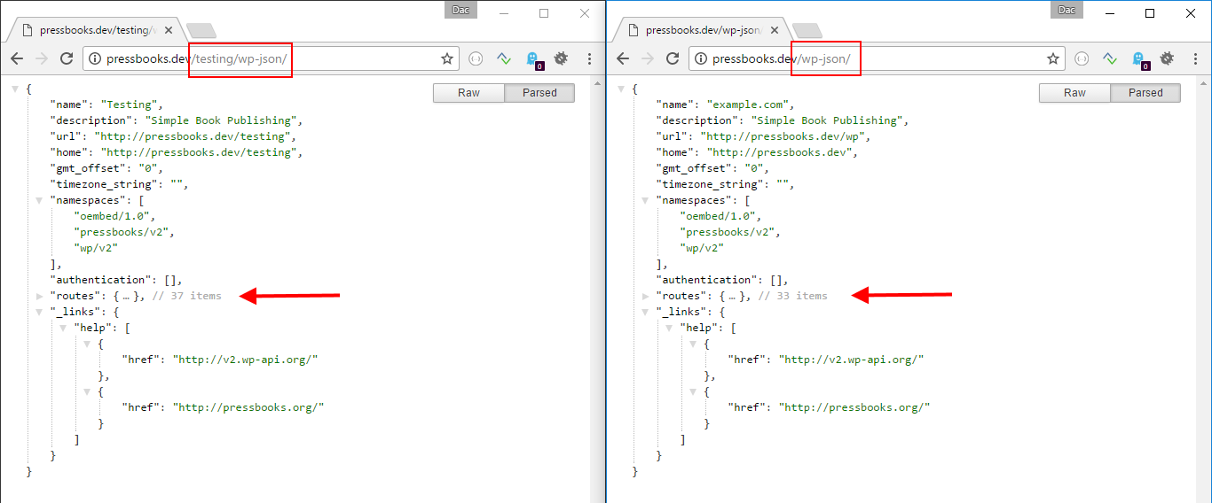Screen dimensions: 1212x503
Task: Switch to Raw view in left window
Action: click(x=468, y=93)
